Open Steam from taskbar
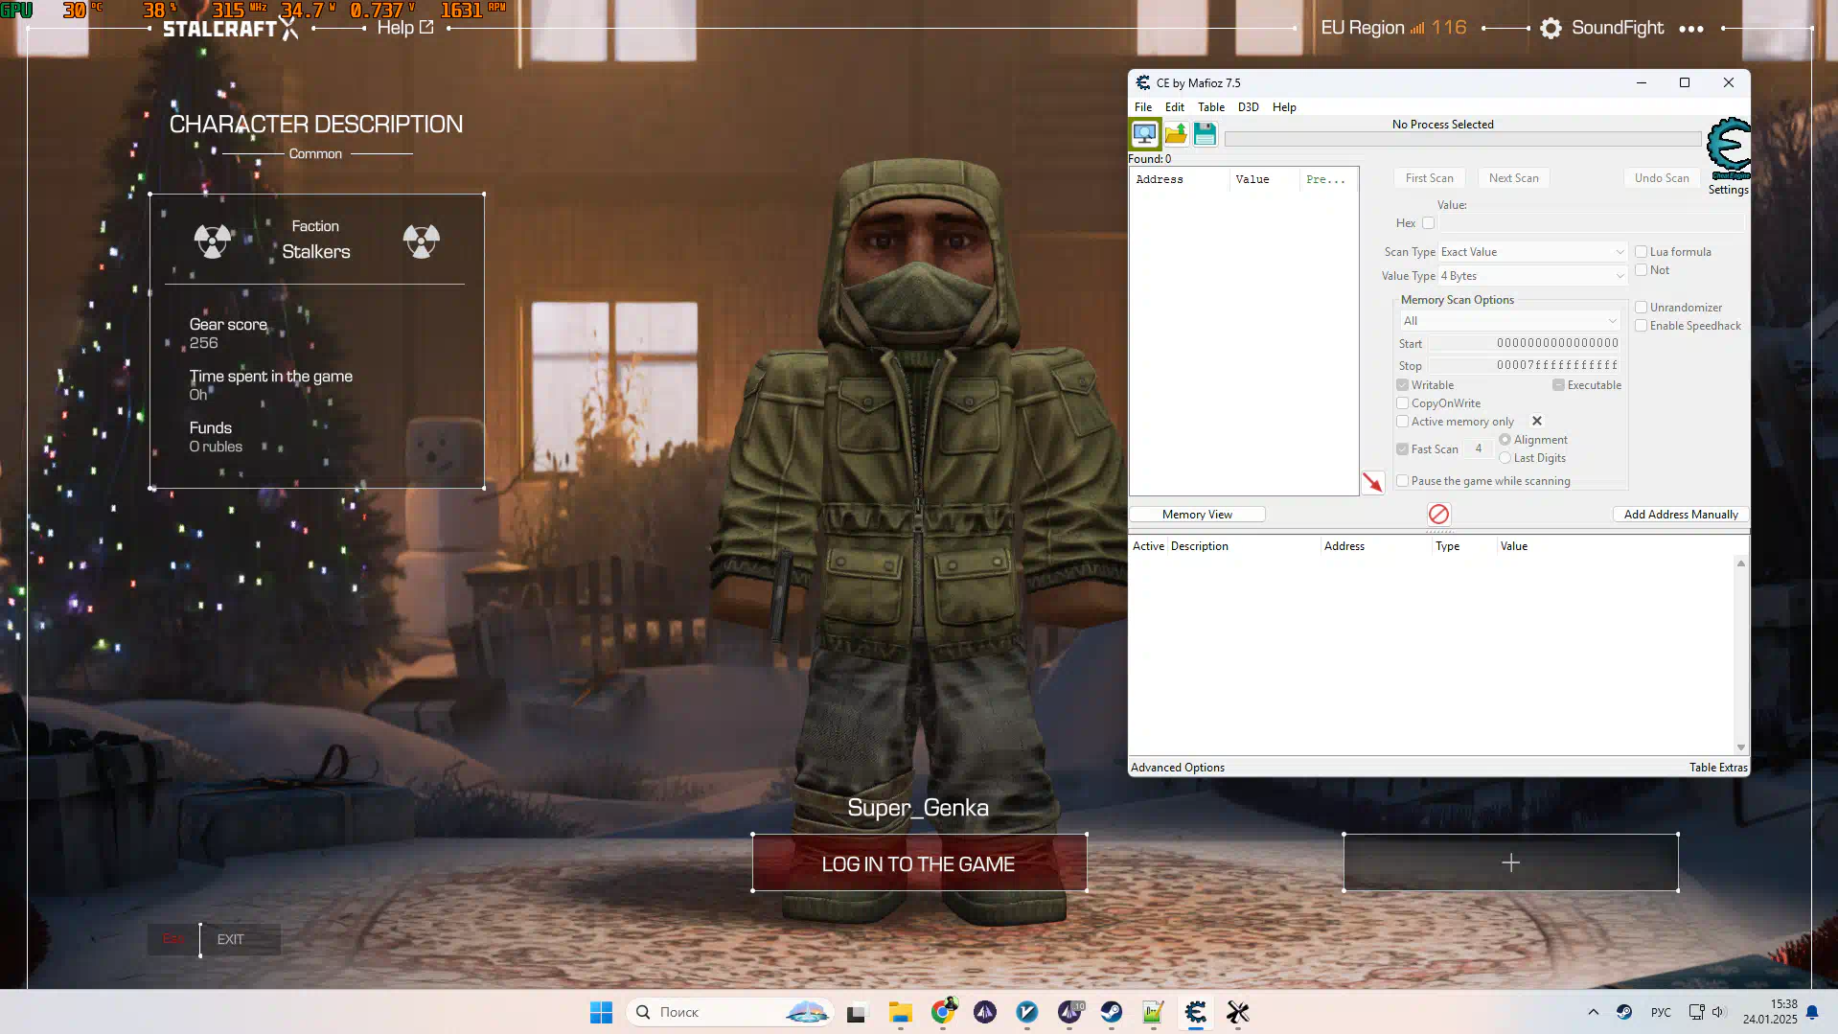1838x1034 pixels. pyautogui.click(x=1112, y=1012)
